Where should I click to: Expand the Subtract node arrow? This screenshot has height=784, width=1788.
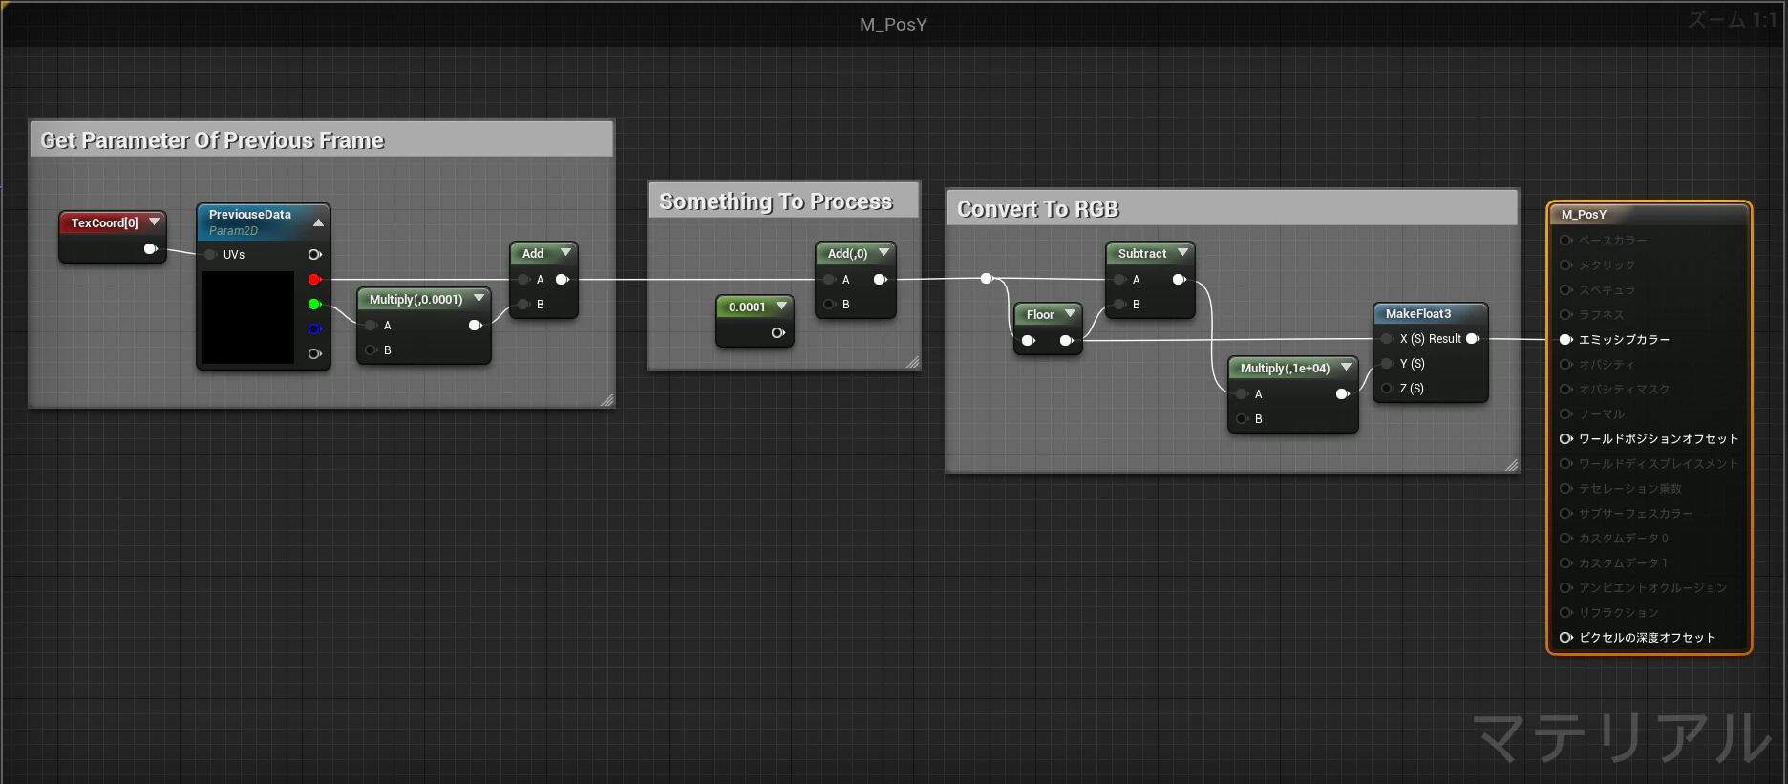[x=1182, y=252]
